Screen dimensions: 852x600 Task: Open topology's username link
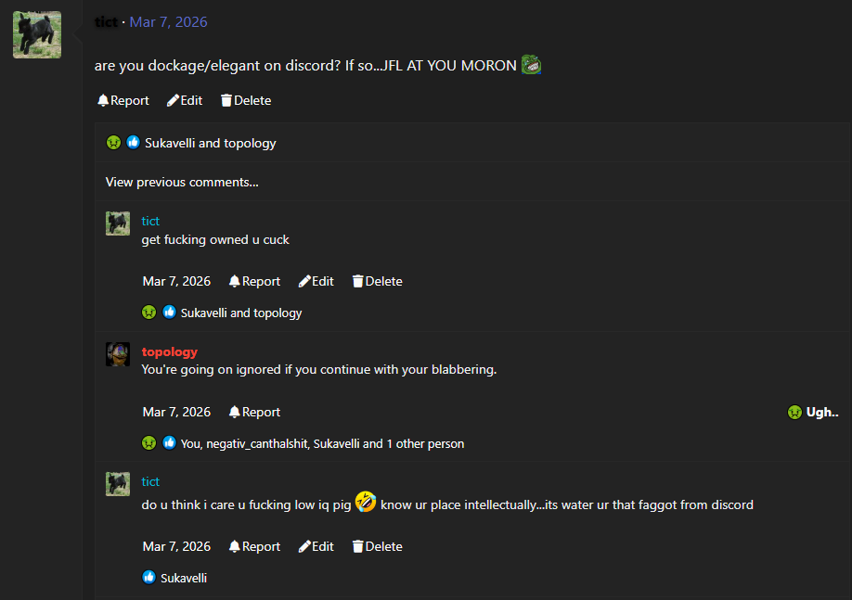[x=169, y=351]
